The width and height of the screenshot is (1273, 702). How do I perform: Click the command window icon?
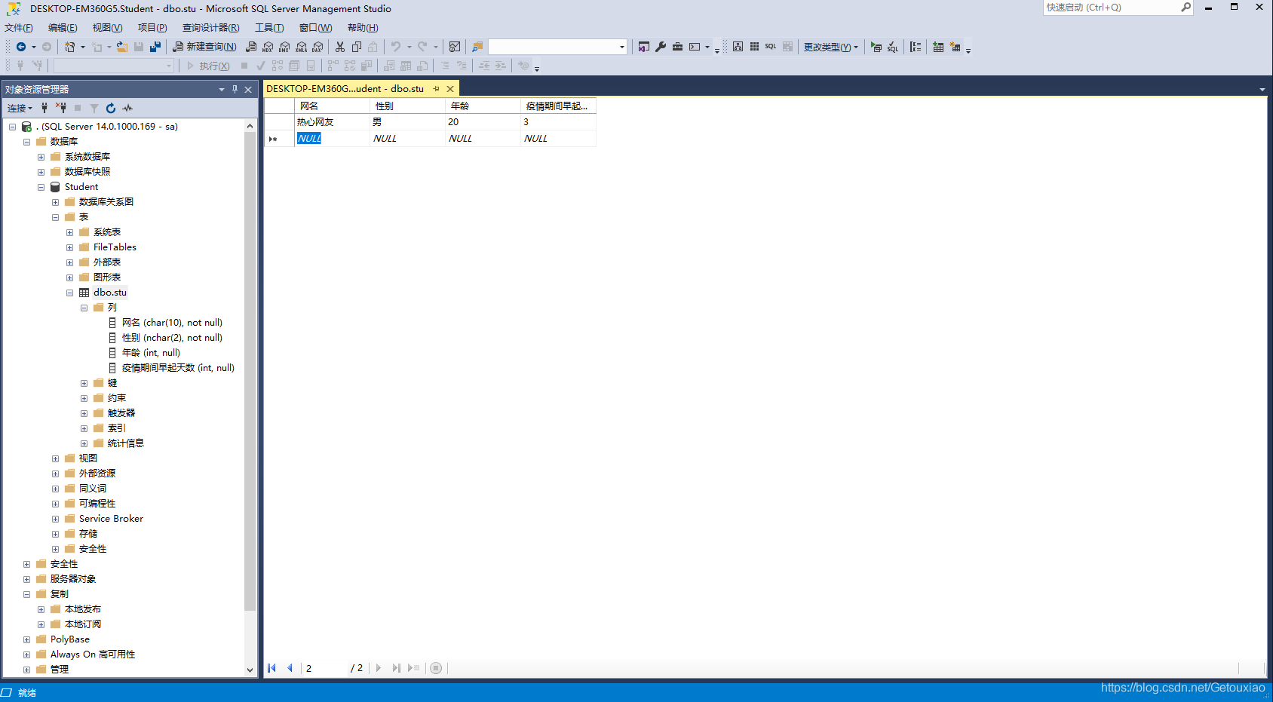pyautogui.click(x=695, y=47)
